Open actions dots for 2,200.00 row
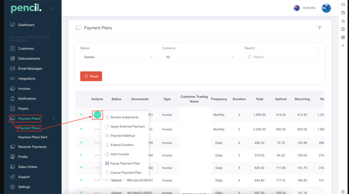This screenshot has width=349, height=194. [x=97, y=129]
